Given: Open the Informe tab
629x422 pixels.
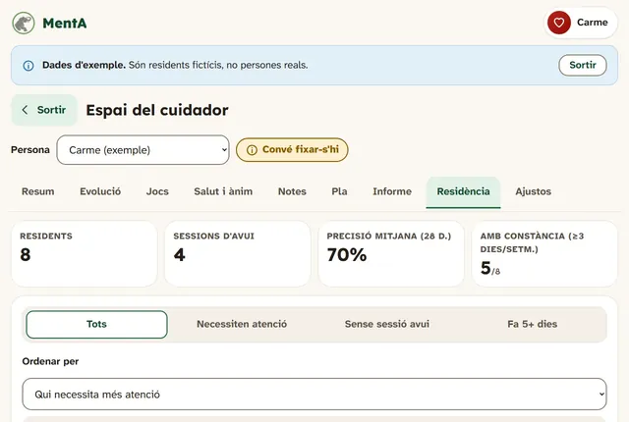Looking at the screenshot, I should tap(392, 191).
